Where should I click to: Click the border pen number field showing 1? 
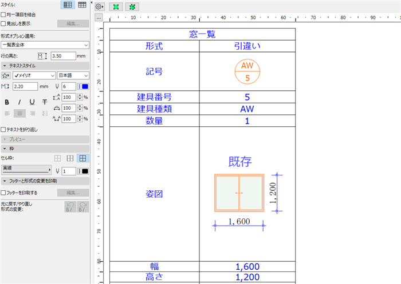[69, 171]
